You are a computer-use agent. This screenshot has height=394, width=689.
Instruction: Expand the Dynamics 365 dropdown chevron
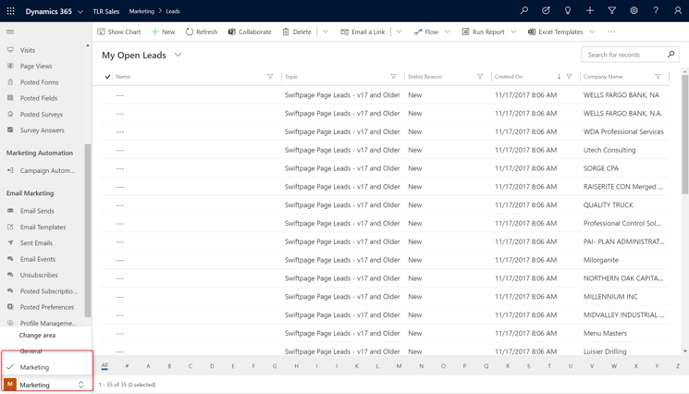pyautogui.click(x=80, y=11)
